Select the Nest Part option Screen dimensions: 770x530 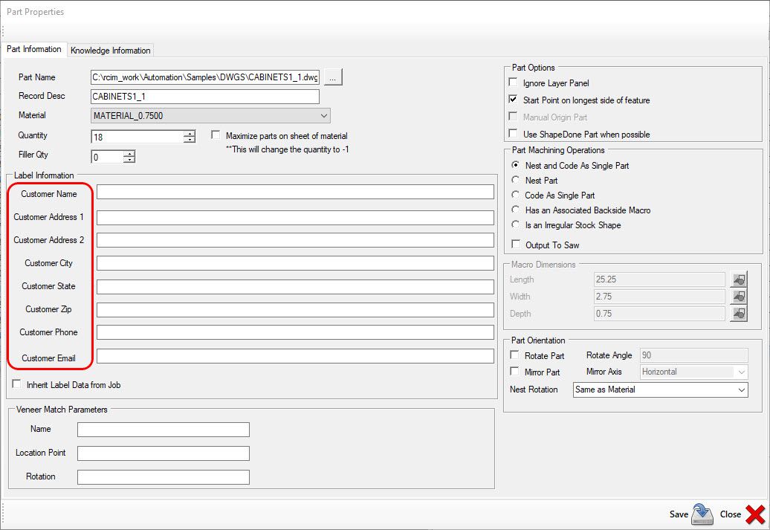516,180
